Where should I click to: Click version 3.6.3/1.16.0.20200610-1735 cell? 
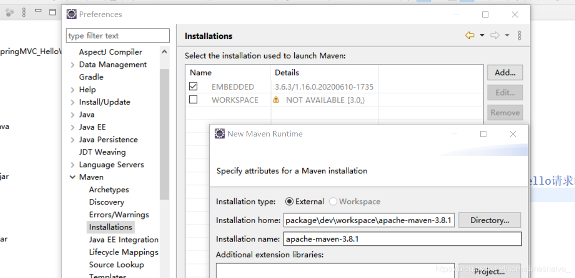click(324, 87)
